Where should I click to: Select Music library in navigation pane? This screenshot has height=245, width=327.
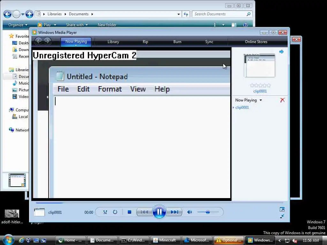pos(20,83)
